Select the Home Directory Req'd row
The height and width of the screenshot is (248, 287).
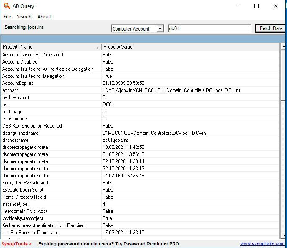click(140, 197)
